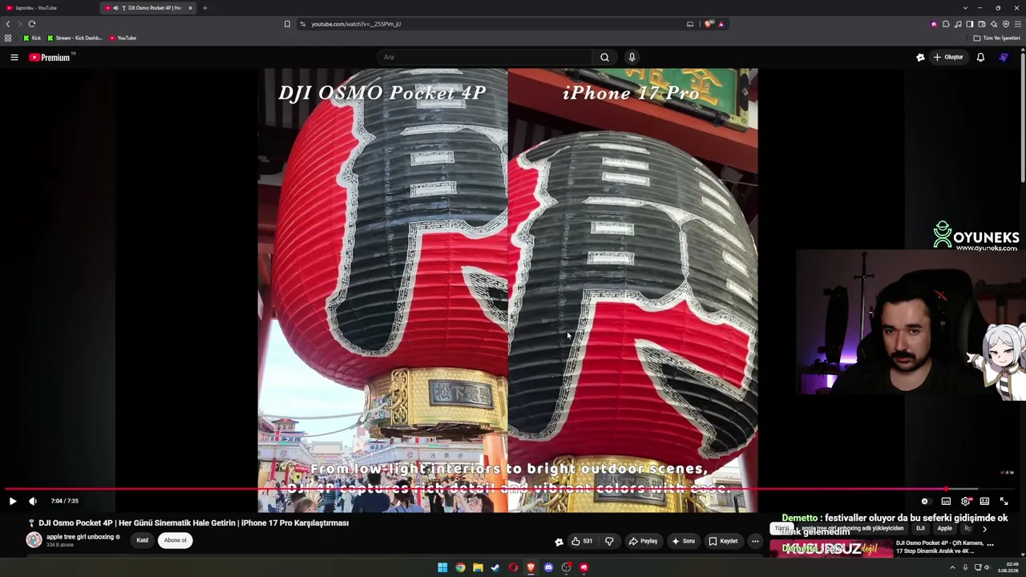Open Brave Shields panel
Screen dimensions: 1026x577
[709, 24]
